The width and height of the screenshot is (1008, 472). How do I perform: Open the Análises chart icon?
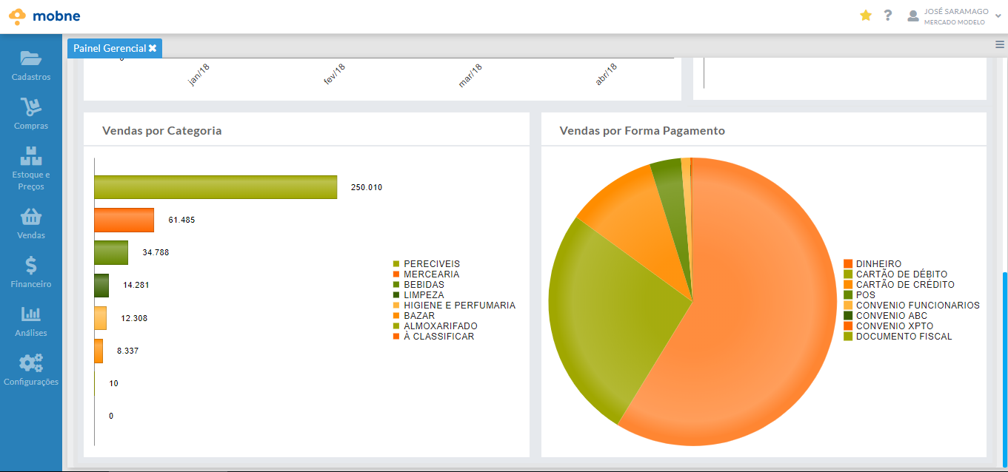coord(31,314)
